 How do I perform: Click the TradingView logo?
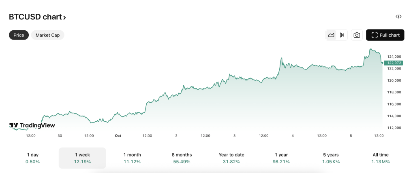[32, 125]
